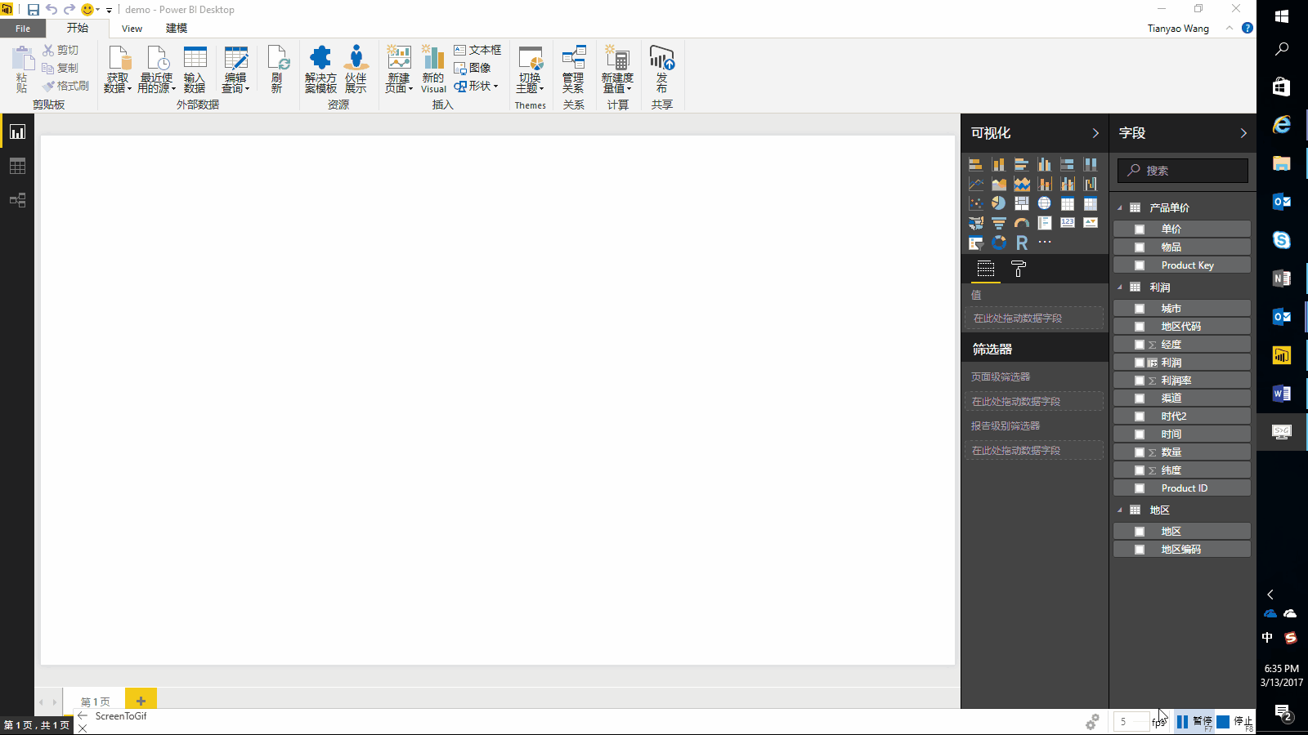Image resolution: width=1308 pixels, height=735 pixels.
Task: Add a new page with plus button
Action: point(141,701)
